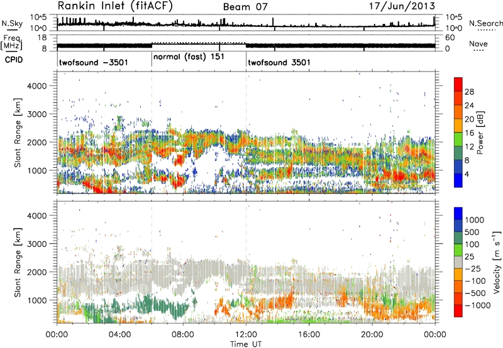503x348 pixels.
Task: Click the '3000' tick in the power panel
Action: pos(36,114)
